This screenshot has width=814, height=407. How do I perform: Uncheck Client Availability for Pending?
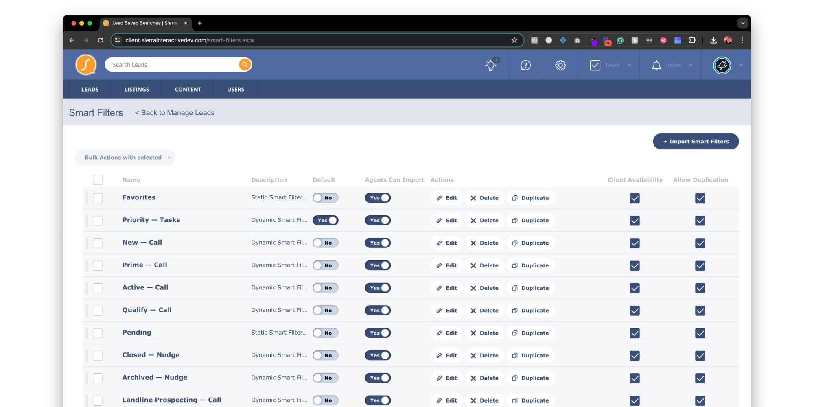[x=635, y=333]
